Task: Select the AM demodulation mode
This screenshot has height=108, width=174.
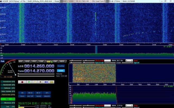Action: coord(22,61)
